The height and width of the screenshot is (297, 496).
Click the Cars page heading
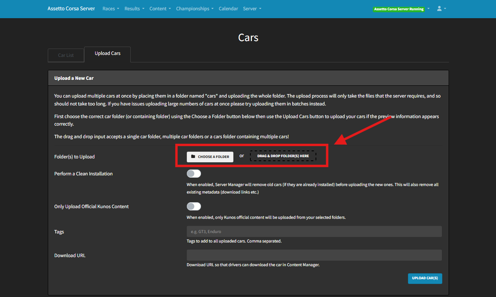pyautogui.click(x=248, y=38)
